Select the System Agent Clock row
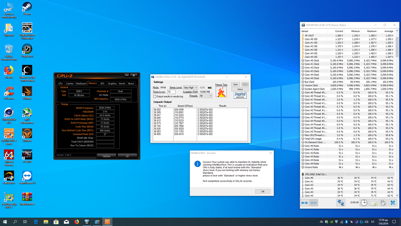The image size is (401, 226). tap(347, 89)
